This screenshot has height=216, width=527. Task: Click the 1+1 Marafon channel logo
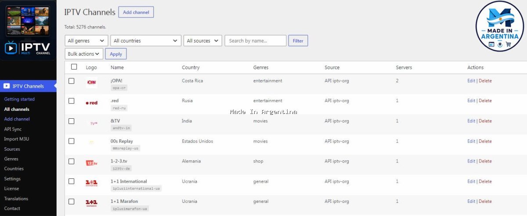pos(91,203)
